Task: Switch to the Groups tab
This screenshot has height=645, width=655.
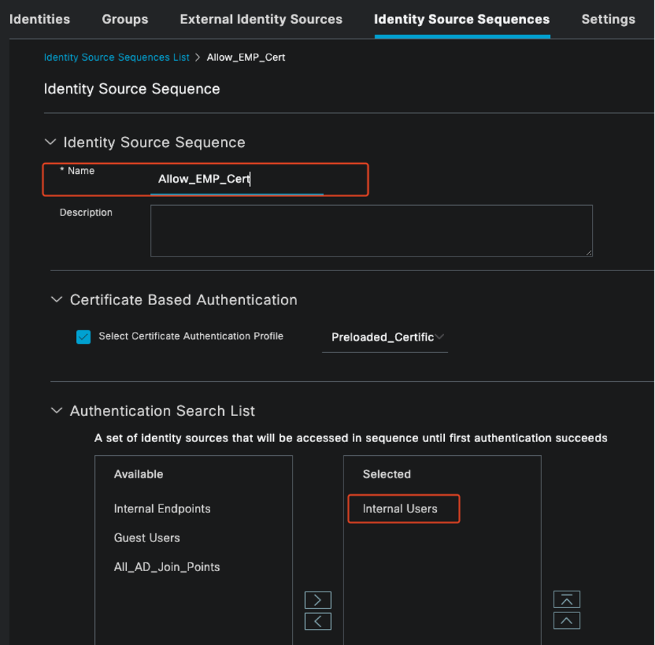Action: click(125, 20)
